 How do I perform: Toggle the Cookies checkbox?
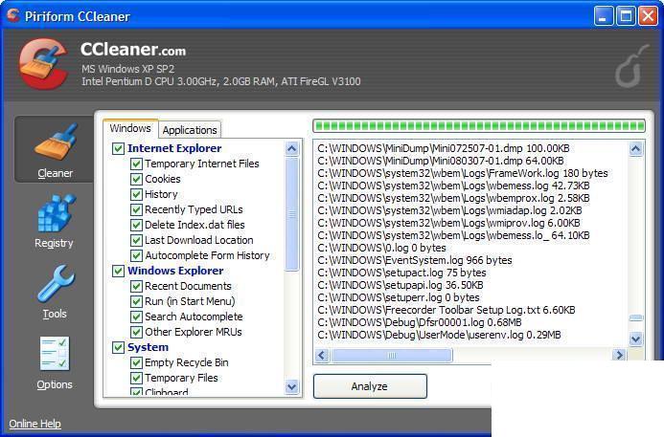pos(136,179)
